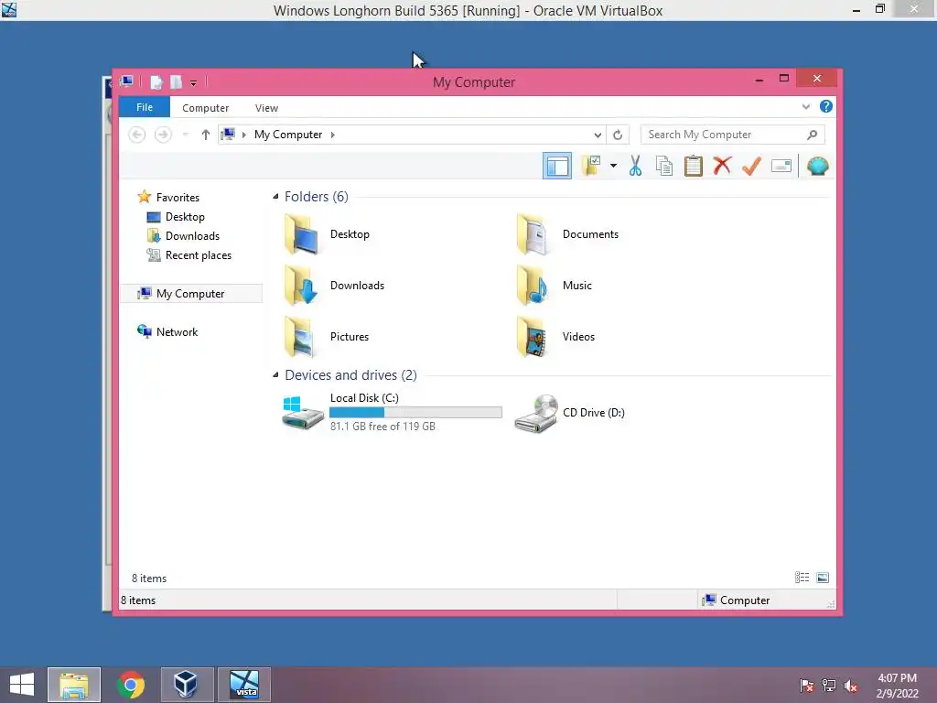
Task: Toggle the navigation pane toolbar button
Action: (557, 167)
